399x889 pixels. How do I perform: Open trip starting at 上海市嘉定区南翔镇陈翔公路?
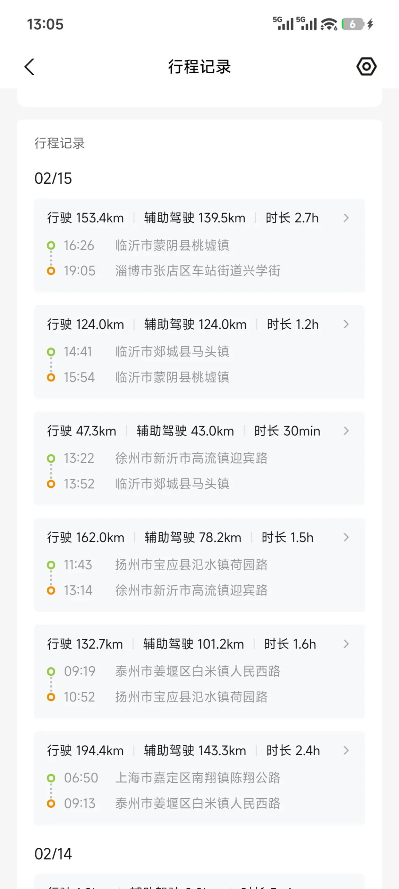point(198,777)
